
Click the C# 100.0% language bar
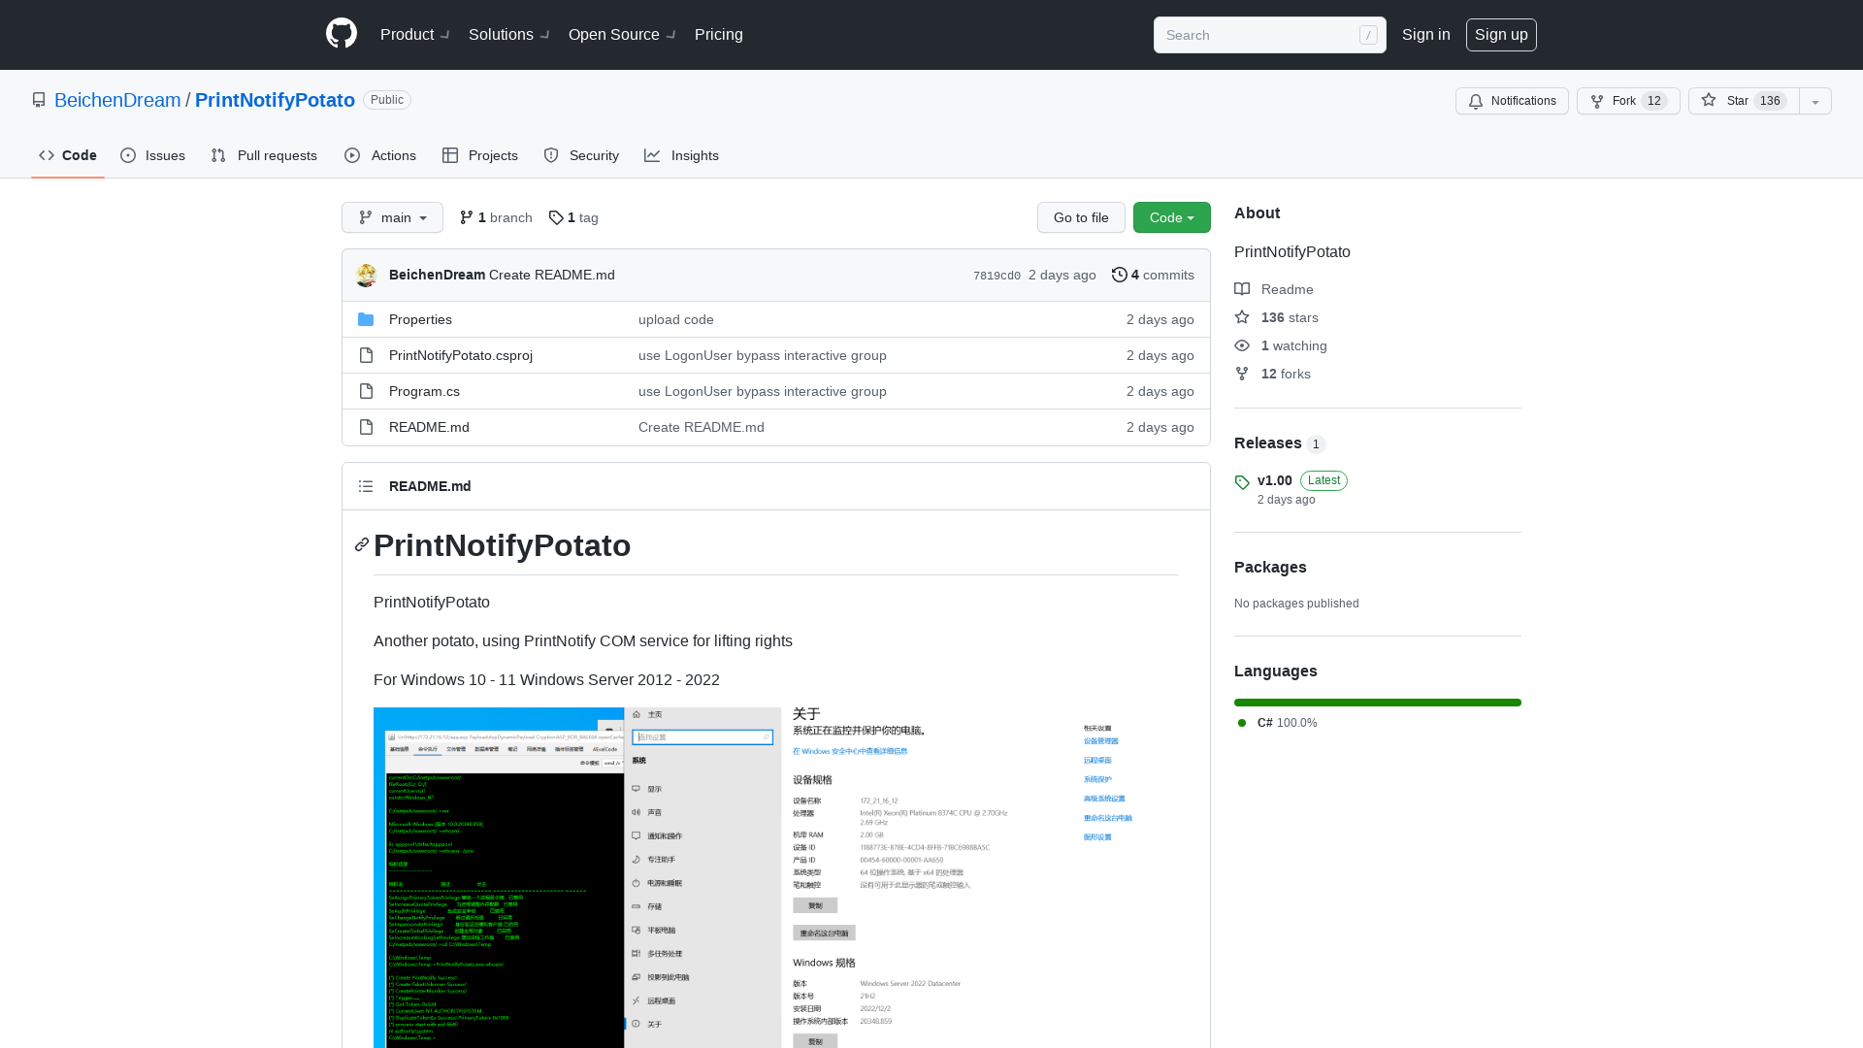[1377, 702]
